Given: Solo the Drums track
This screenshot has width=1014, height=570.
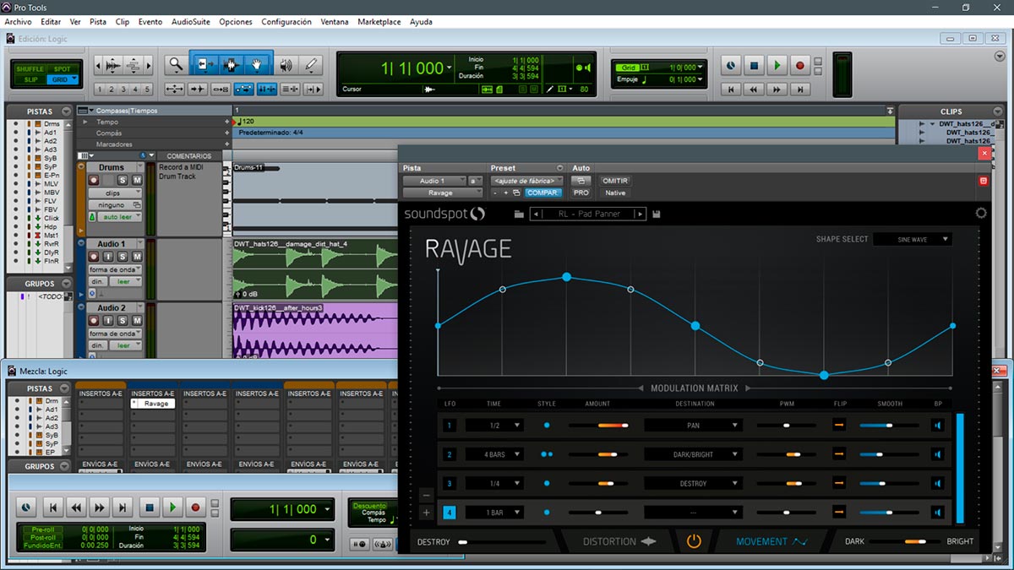Looking at the screenshot, I should pos(123,181).
